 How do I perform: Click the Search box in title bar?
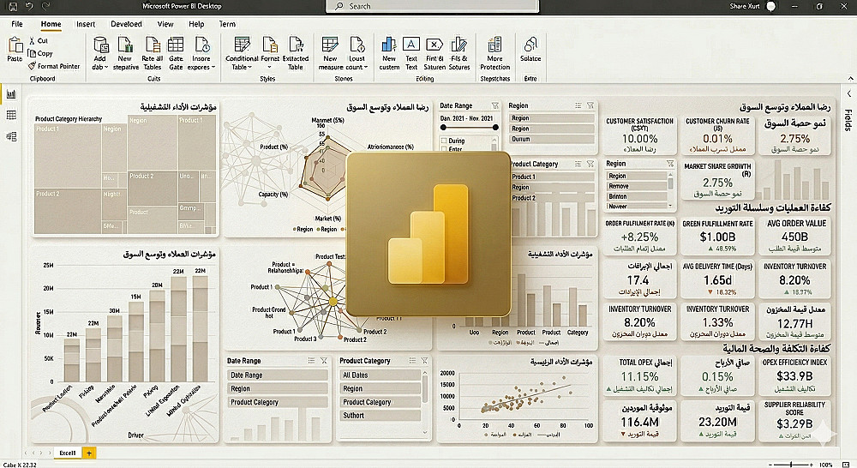pos(432,6)
